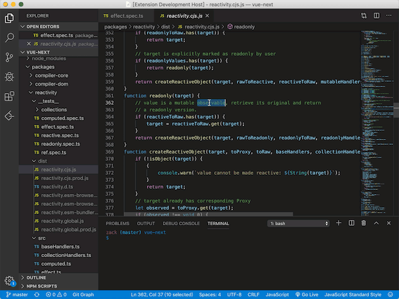Open reactive.spec.ts in explorer
This screenshot has width=399, height=299.
[x=59, y=136]
